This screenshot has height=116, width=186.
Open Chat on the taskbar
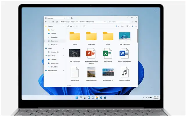coord(93,97)
